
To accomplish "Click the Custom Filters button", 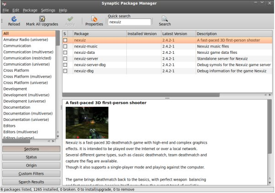I will point(31,174).
